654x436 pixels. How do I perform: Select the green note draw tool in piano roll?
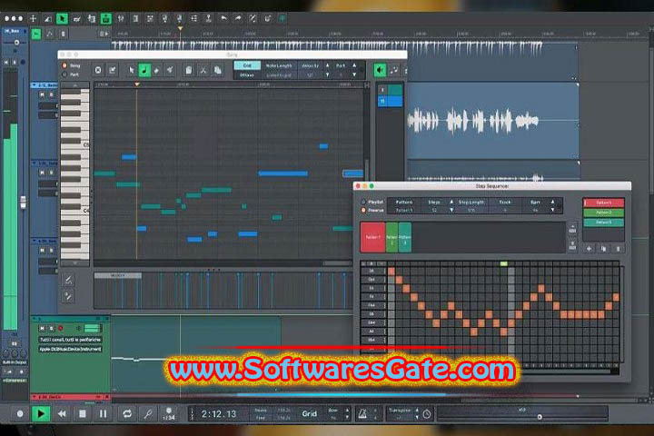click(144, 70)
